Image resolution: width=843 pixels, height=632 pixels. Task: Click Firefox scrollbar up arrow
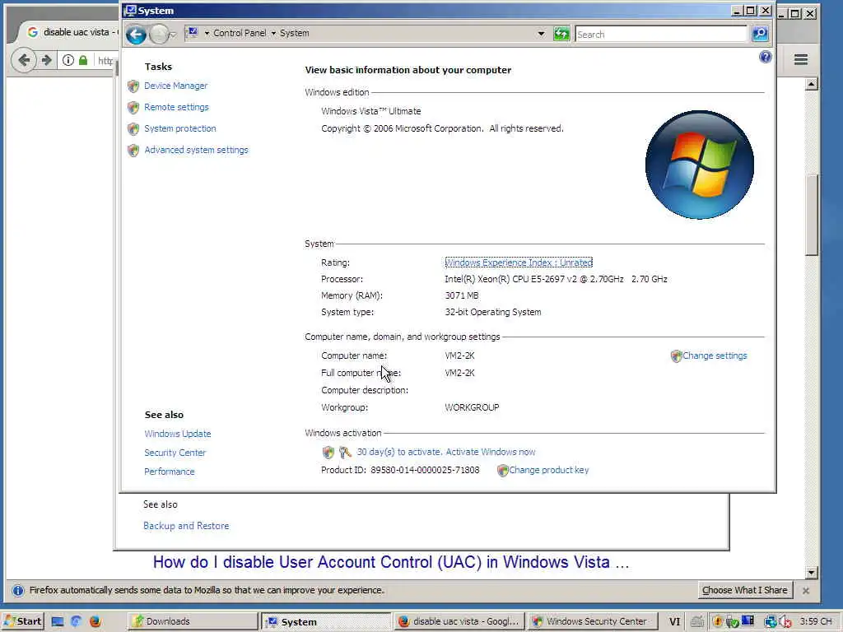(811, 84)
